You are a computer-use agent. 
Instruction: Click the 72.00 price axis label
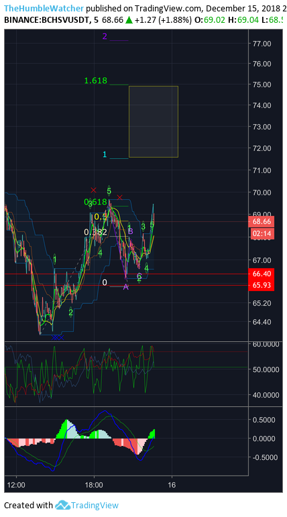262,148
